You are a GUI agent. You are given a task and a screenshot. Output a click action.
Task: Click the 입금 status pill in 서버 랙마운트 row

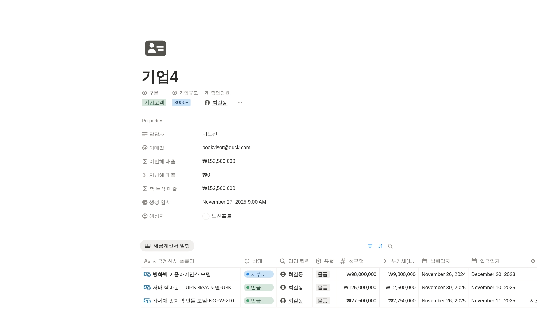point(259,288)
